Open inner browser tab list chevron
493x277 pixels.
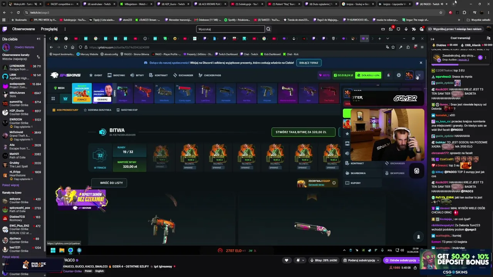(x=387, y=38)
